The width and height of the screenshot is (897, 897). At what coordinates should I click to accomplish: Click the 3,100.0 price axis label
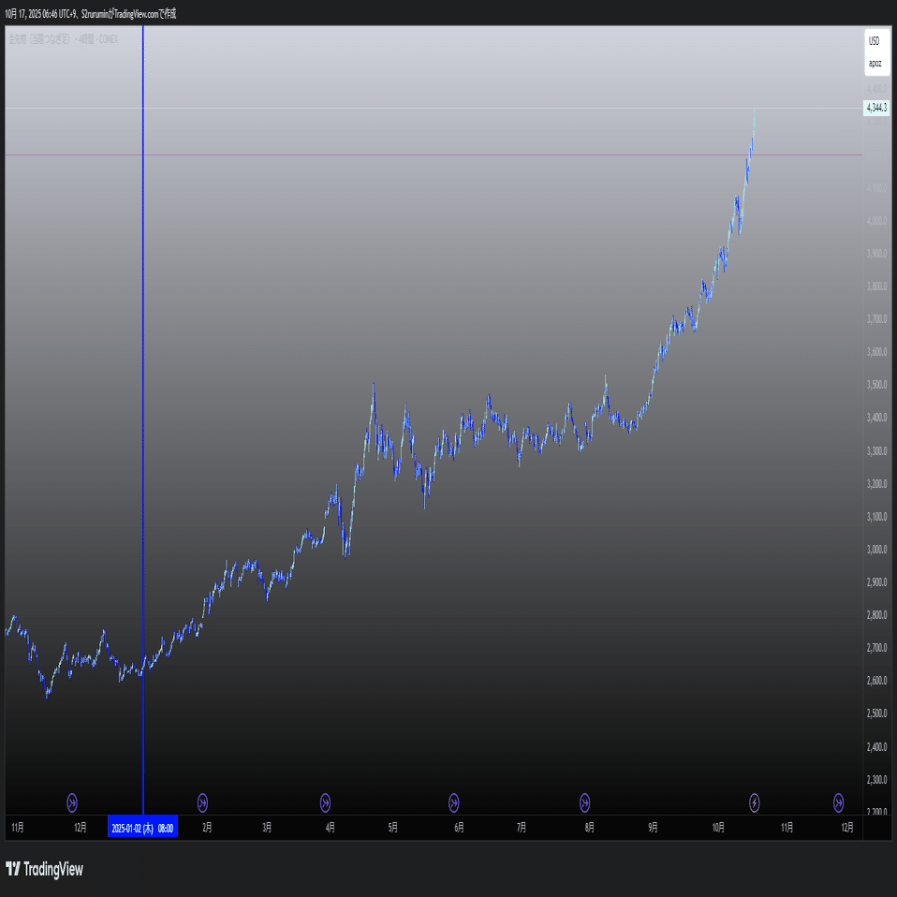point(877,517)
